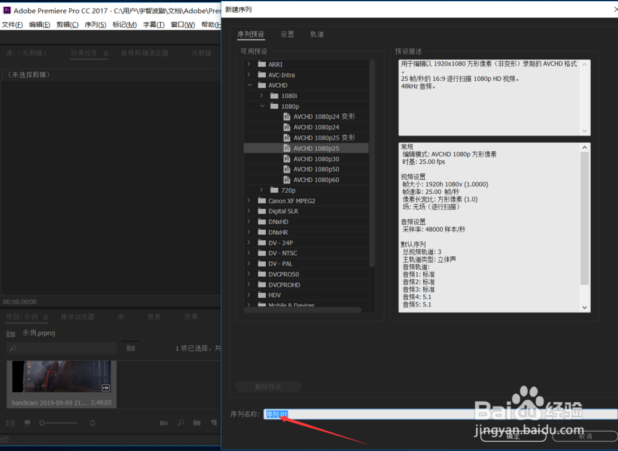Screen dimensions: 618x451
Task: Open 效果控件 panel menu icon
Action: coord(106,54)
